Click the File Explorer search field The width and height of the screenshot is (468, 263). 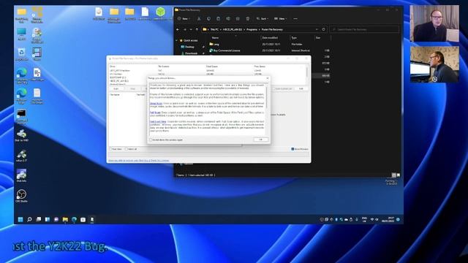pyautogui.click(x=364, y=29)
